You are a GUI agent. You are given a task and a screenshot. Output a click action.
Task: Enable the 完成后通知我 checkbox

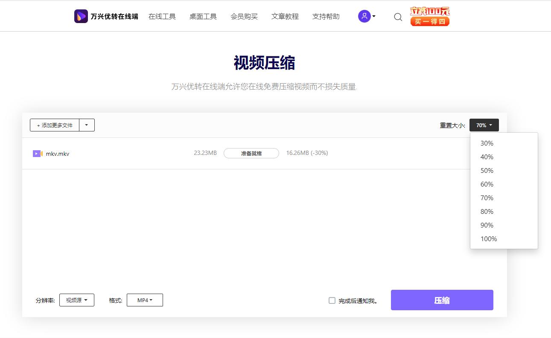point(332,300)
